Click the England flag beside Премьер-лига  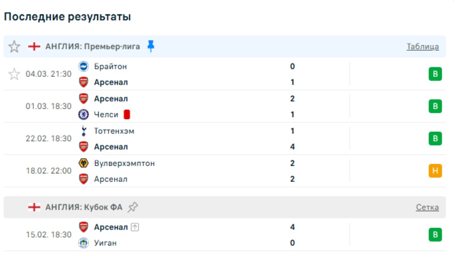point(34,47)
